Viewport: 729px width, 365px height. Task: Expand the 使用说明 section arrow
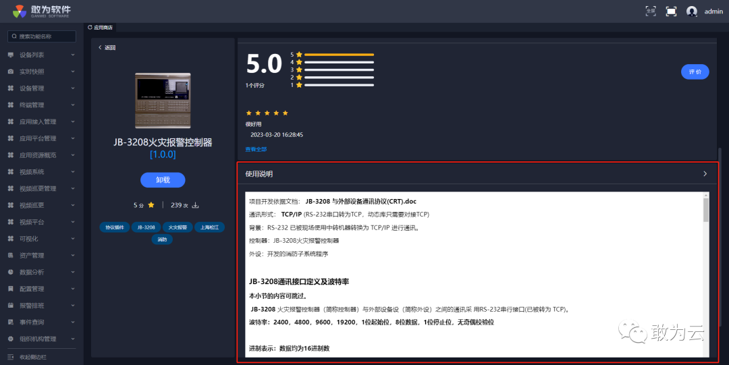pyautogui.click(x=705, y=173)
